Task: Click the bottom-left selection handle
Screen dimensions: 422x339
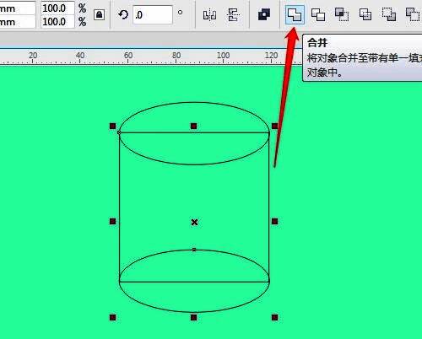Action: click(112, 318)
